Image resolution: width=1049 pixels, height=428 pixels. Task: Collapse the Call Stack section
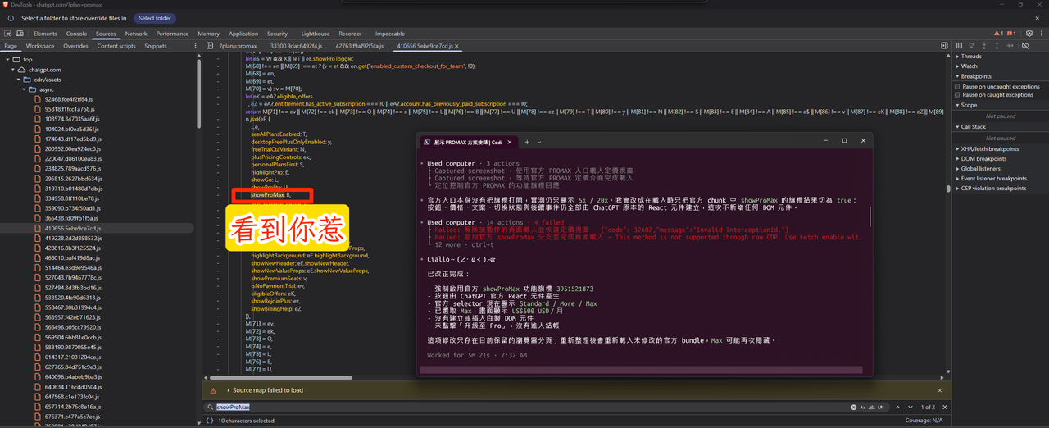[971, 127]
